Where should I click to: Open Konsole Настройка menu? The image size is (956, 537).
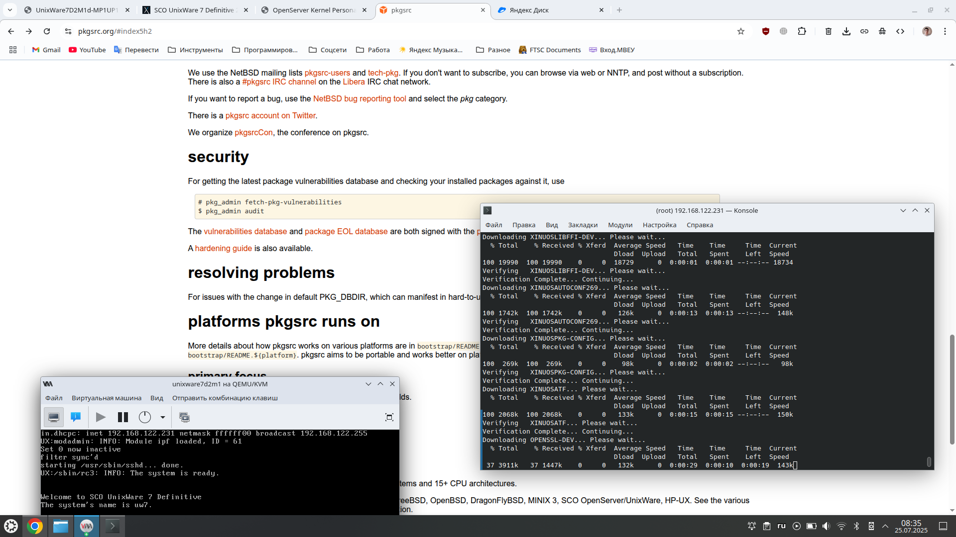[659, 225]
